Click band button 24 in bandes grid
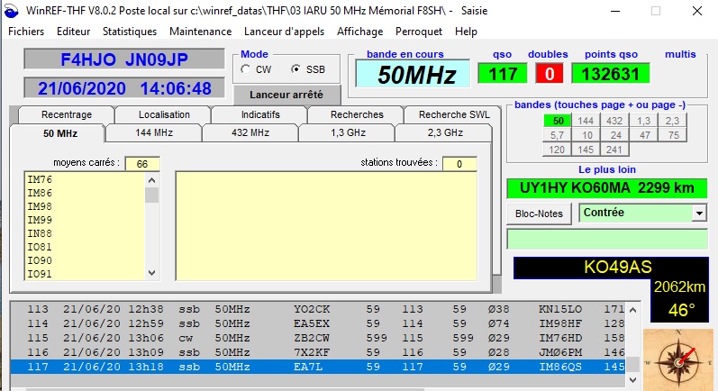718x391 pixels. click(615, 135)
